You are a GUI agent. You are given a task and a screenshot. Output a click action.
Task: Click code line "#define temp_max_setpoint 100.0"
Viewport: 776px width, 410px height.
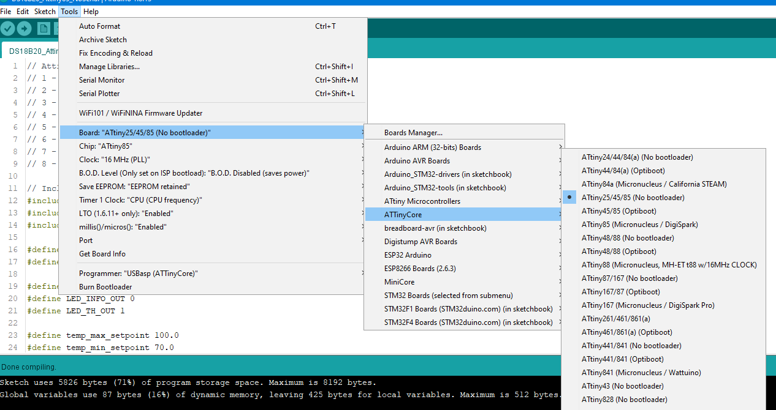[x=103, y=335]
